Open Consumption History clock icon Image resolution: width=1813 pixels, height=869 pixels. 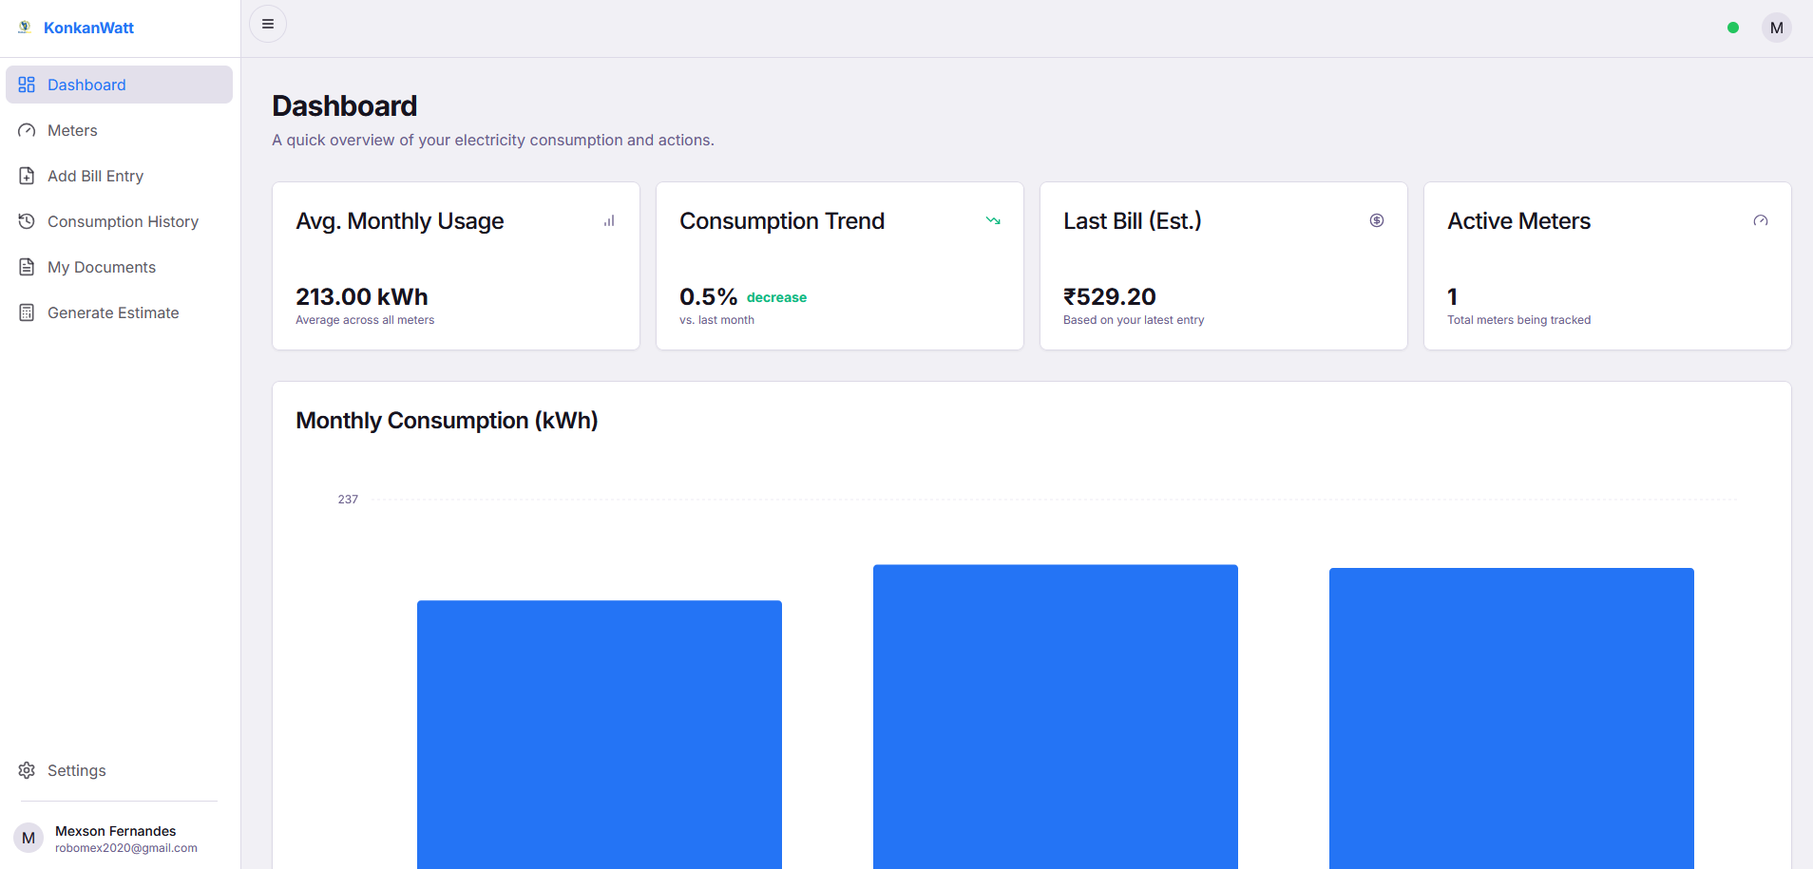(27, 221)
